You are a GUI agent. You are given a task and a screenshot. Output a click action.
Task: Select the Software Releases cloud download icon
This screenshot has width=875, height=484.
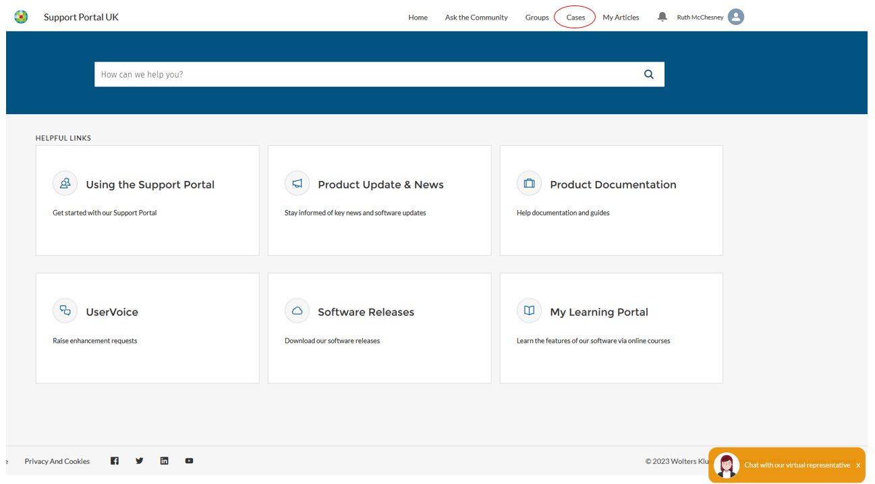pyautogui.click(x=297, y=311)
